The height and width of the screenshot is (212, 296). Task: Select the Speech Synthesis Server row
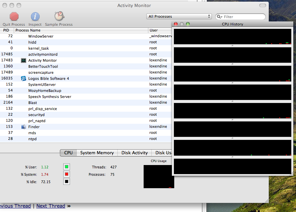(86, 97)
